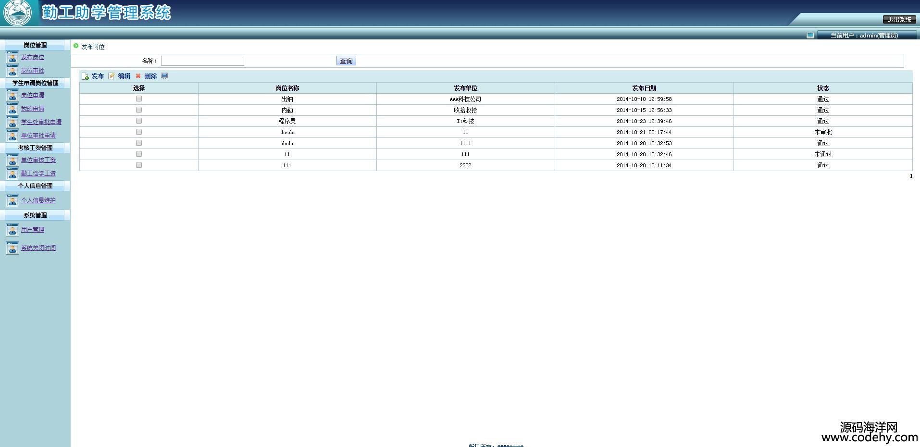Click the 岗位管理 section header

35,45
